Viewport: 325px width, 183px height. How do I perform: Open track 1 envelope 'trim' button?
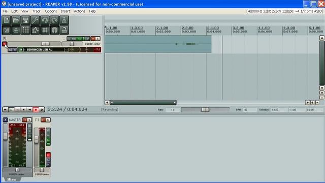click(x=74, y=39)
